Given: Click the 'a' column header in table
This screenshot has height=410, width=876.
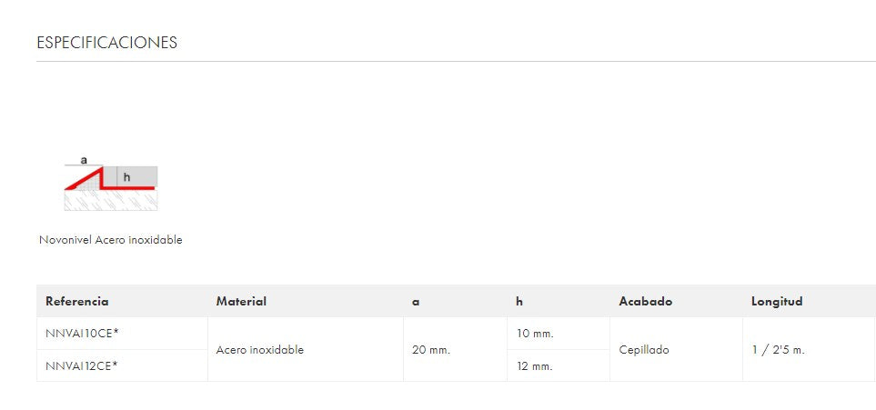Looking at the screenshot, I should coord(416,302).
